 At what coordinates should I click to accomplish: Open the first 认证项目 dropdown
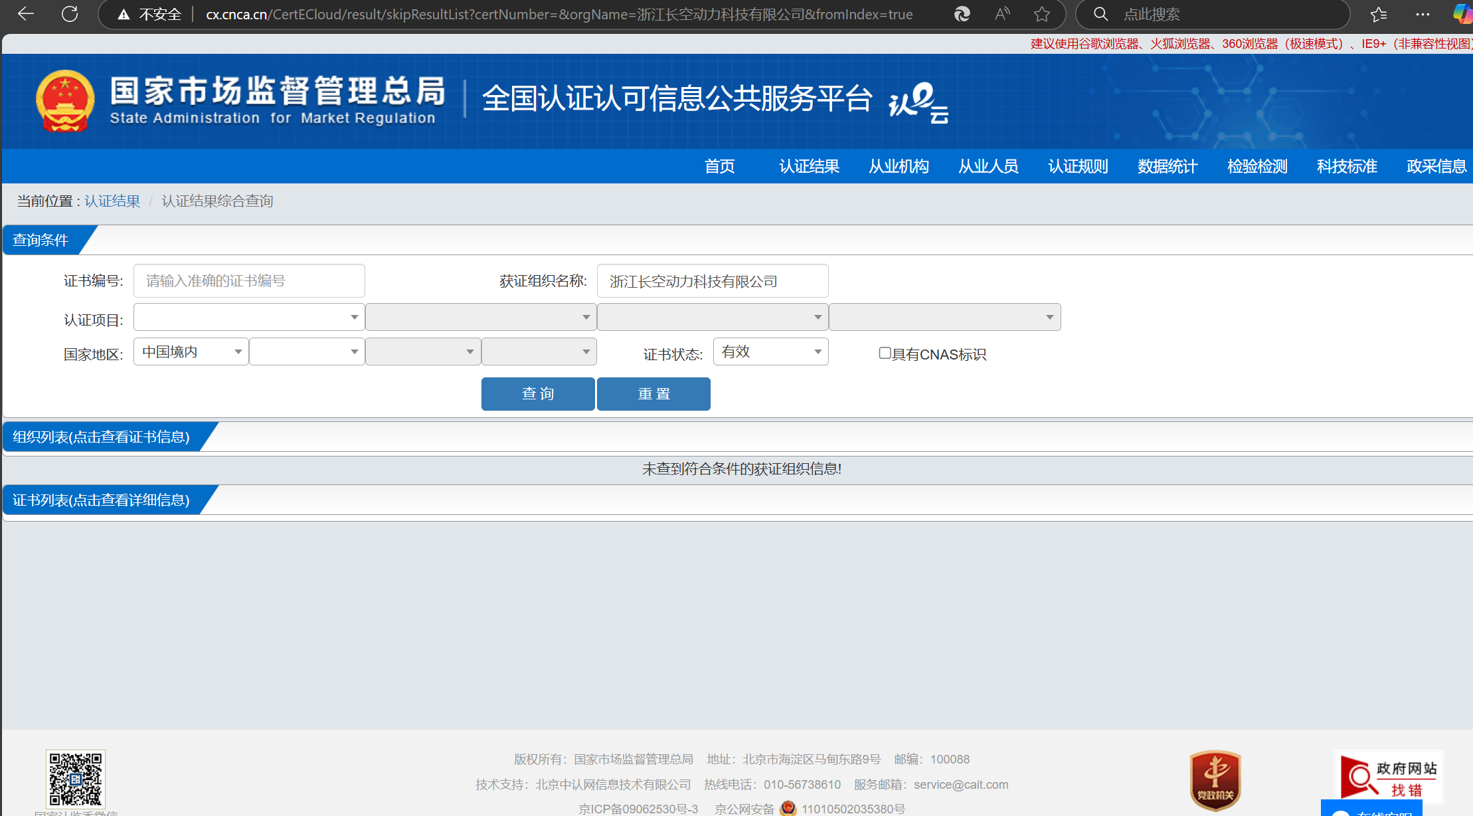[x=249, y=317]
